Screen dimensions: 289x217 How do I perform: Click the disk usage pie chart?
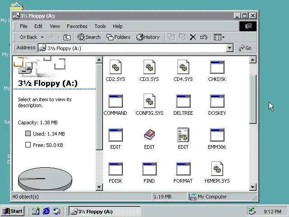click(x=45, y=179)
